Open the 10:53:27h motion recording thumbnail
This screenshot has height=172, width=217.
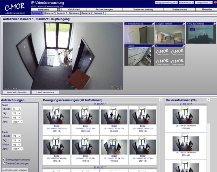57,117
